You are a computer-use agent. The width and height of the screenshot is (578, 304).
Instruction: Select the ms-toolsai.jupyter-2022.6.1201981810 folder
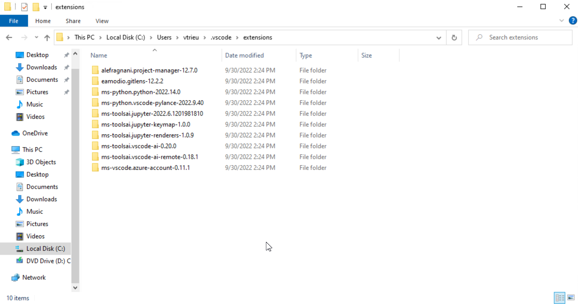(152, 113)
